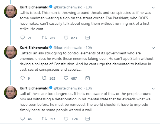The image size is (160, 124).
Task: Share second tweet via message envelope icon
Action: click(87, 78)
